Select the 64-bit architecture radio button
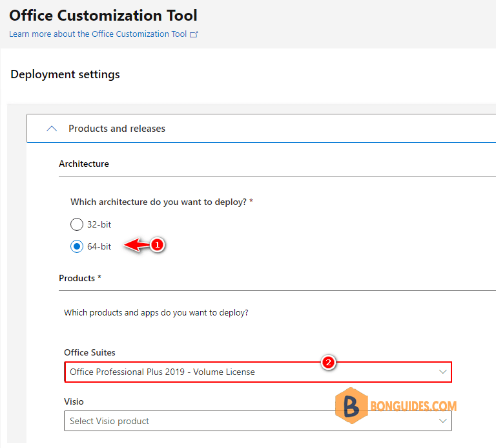 coord(77,246)
